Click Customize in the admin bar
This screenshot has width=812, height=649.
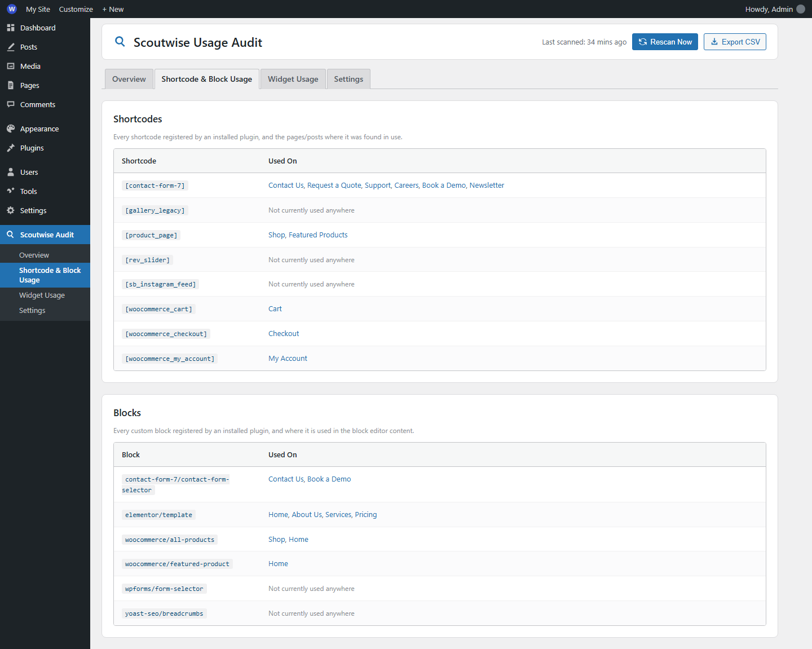(x=76, y=9)
